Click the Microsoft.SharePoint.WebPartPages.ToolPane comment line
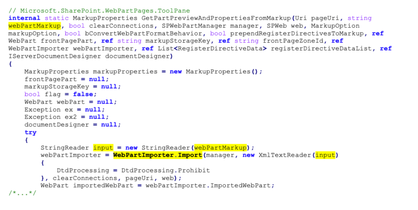 99,11
